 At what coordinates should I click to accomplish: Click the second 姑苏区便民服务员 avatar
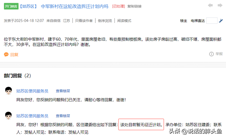coord(8,115)
